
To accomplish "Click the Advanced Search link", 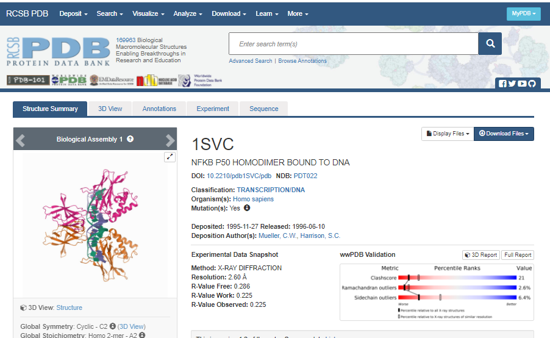I will (x=251, y=61).
